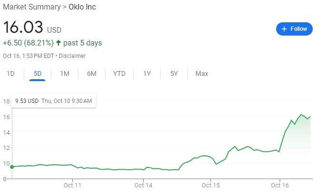Viewport: 327px width, 194px height.
Task: Click the Oct 16 axis label
Action: (280, 185)
